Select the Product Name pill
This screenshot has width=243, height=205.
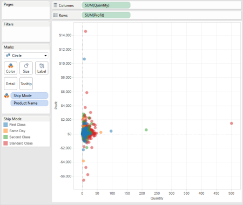pos(29,103)
